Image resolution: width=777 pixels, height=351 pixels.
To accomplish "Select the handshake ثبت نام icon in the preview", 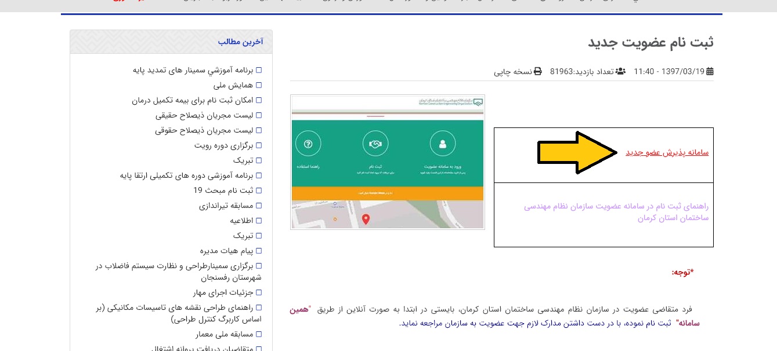I will click(x=375, y=143).
